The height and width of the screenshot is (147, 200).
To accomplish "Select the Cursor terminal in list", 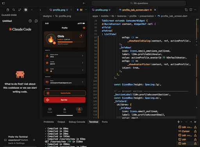I will (186, 131).
